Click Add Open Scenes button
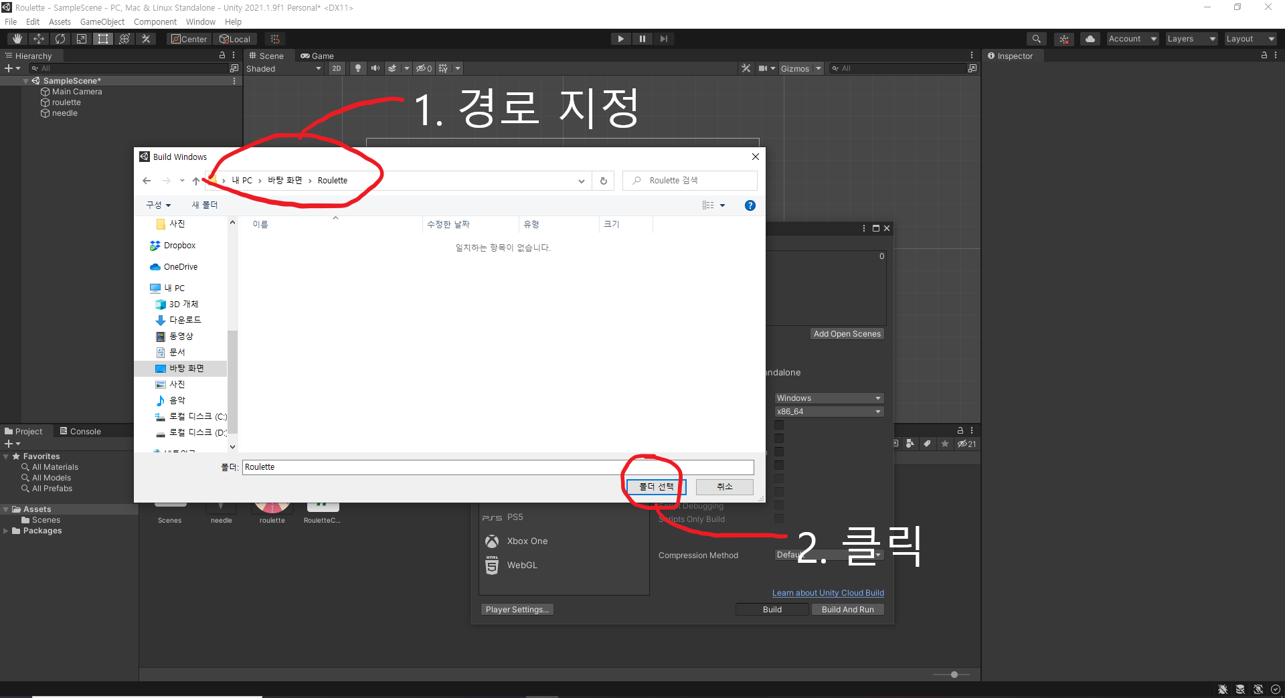Screen dimensions: 1285x698 click(x=847, y=334)
